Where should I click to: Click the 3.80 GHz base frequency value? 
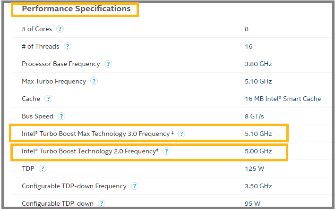258,64
